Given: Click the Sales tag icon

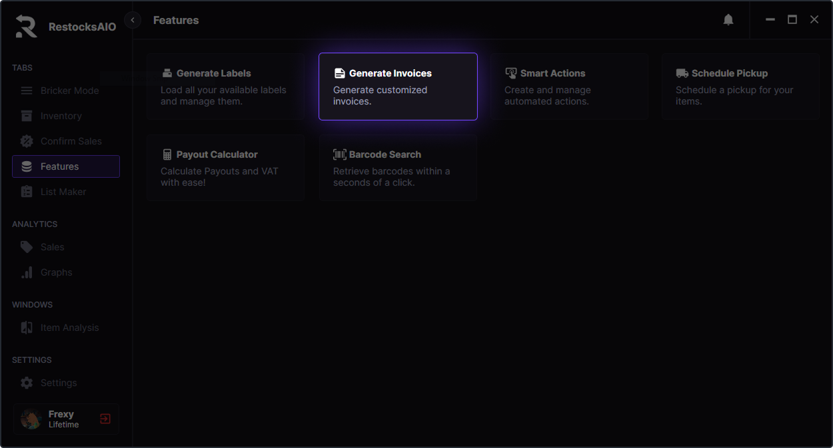Looking at the screenshot, I should pyautogui.click(x=27, y=247).
